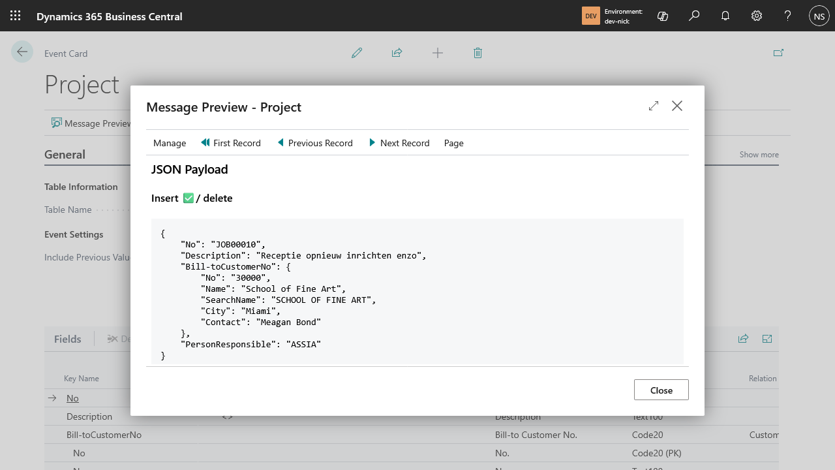Viewport: 835px width, 470px height.
Task: Click the Code20 (PK) type cell
Action: 657,453
